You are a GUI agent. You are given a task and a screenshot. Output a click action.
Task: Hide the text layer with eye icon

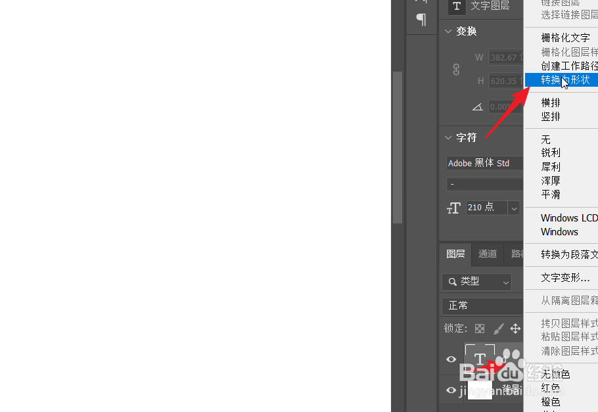pos(451,359)
